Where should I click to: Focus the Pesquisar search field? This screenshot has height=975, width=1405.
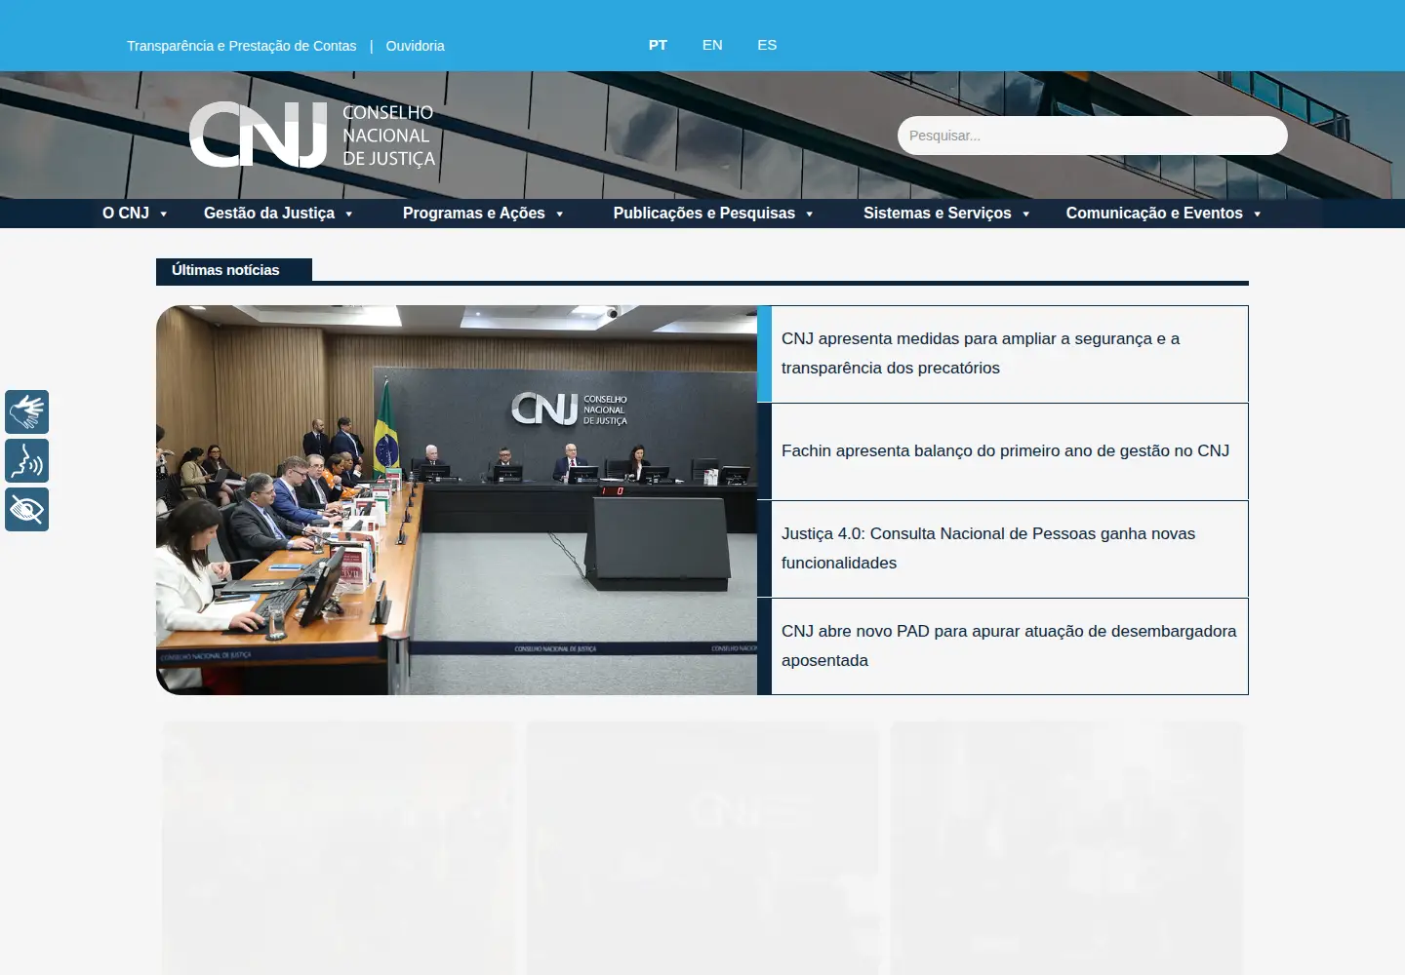pyautogui.click(x=1092, y=136)
